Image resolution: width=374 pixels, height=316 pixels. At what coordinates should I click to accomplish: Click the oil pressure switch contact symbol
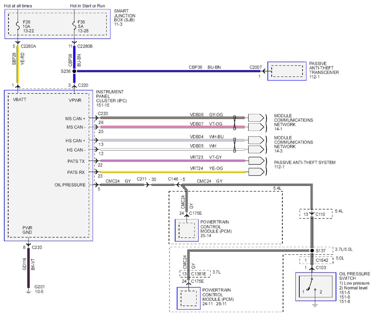311,284
